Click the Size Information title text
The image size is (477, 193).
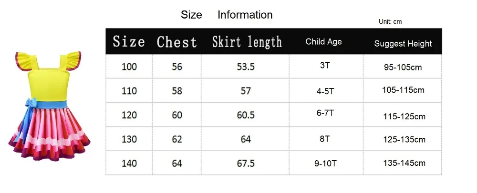(x=227, y=15)
